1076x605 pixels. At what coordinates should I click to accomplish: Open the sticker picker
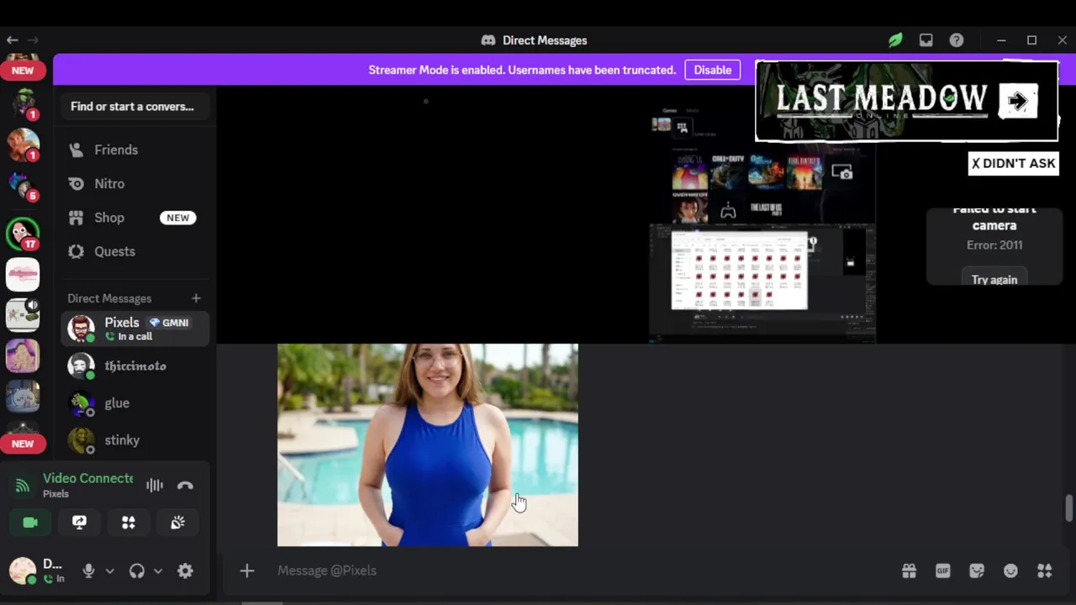[x=977, y=571]
